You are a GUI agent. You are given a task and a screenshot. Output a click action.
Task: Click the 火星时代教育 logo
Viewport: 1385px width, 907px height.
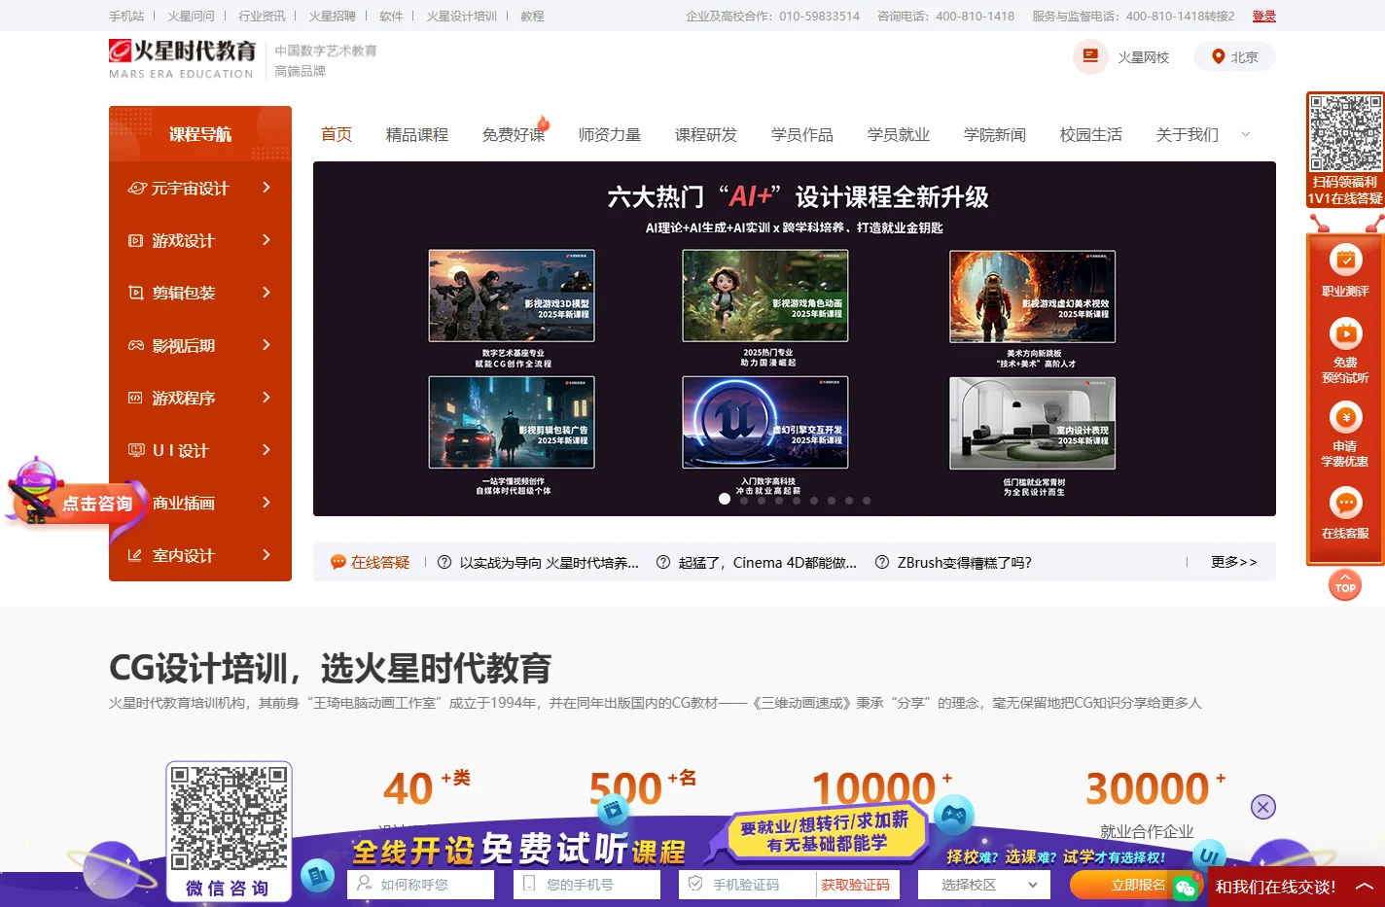click(182, 58)
